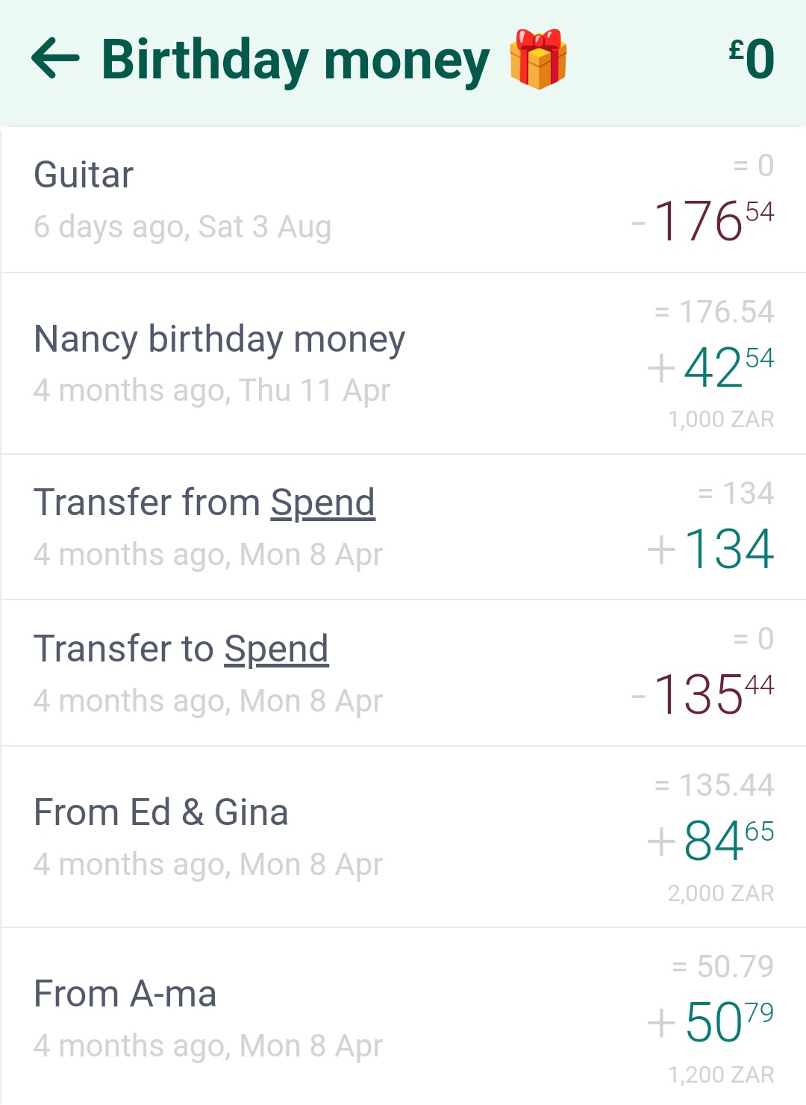The width and height of the screenshot is (806, 1105).
Task: Open the From A-ma transaction
Action: coord(403,1017)
